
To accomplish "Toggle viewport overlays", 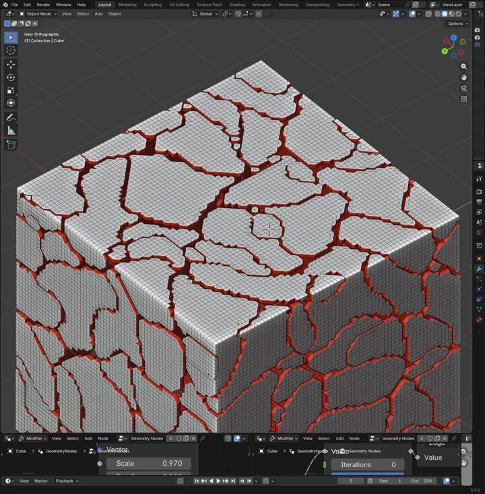I will [412, 14].
